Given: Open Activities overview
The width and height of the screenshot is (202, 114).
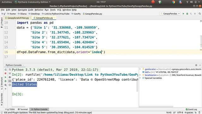Looking at the screenshot, I should click(x=7, y=2).
